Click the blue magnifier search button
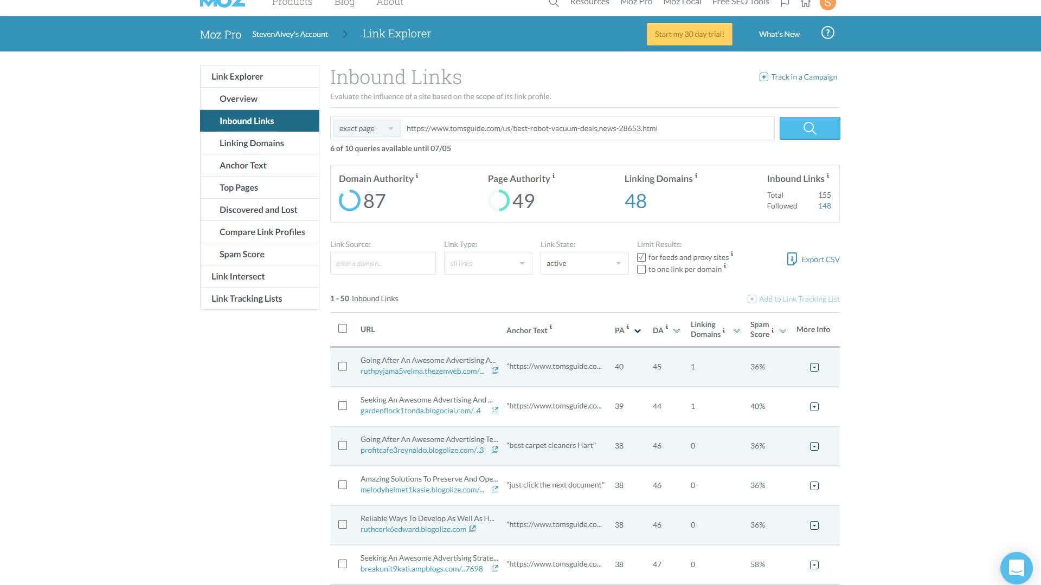This screenshot has height=585, width=1041. pyautogui.click(x=809, y=128)
